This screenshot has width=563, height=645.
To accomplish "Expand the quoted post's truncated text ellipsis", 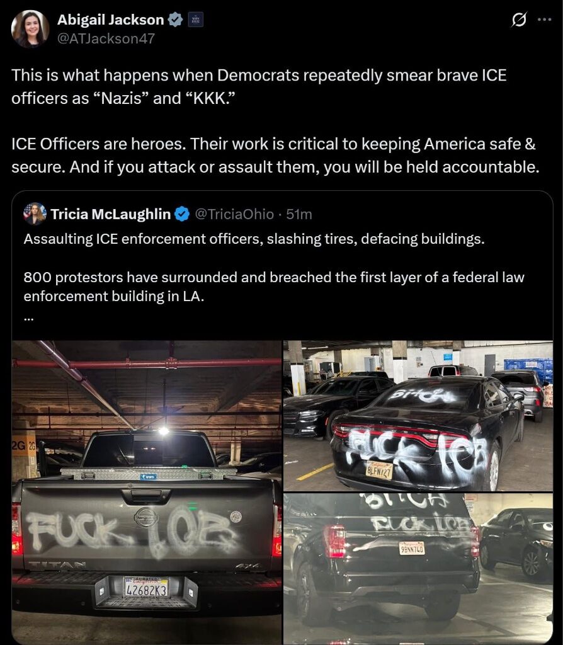I will (28, 318).
